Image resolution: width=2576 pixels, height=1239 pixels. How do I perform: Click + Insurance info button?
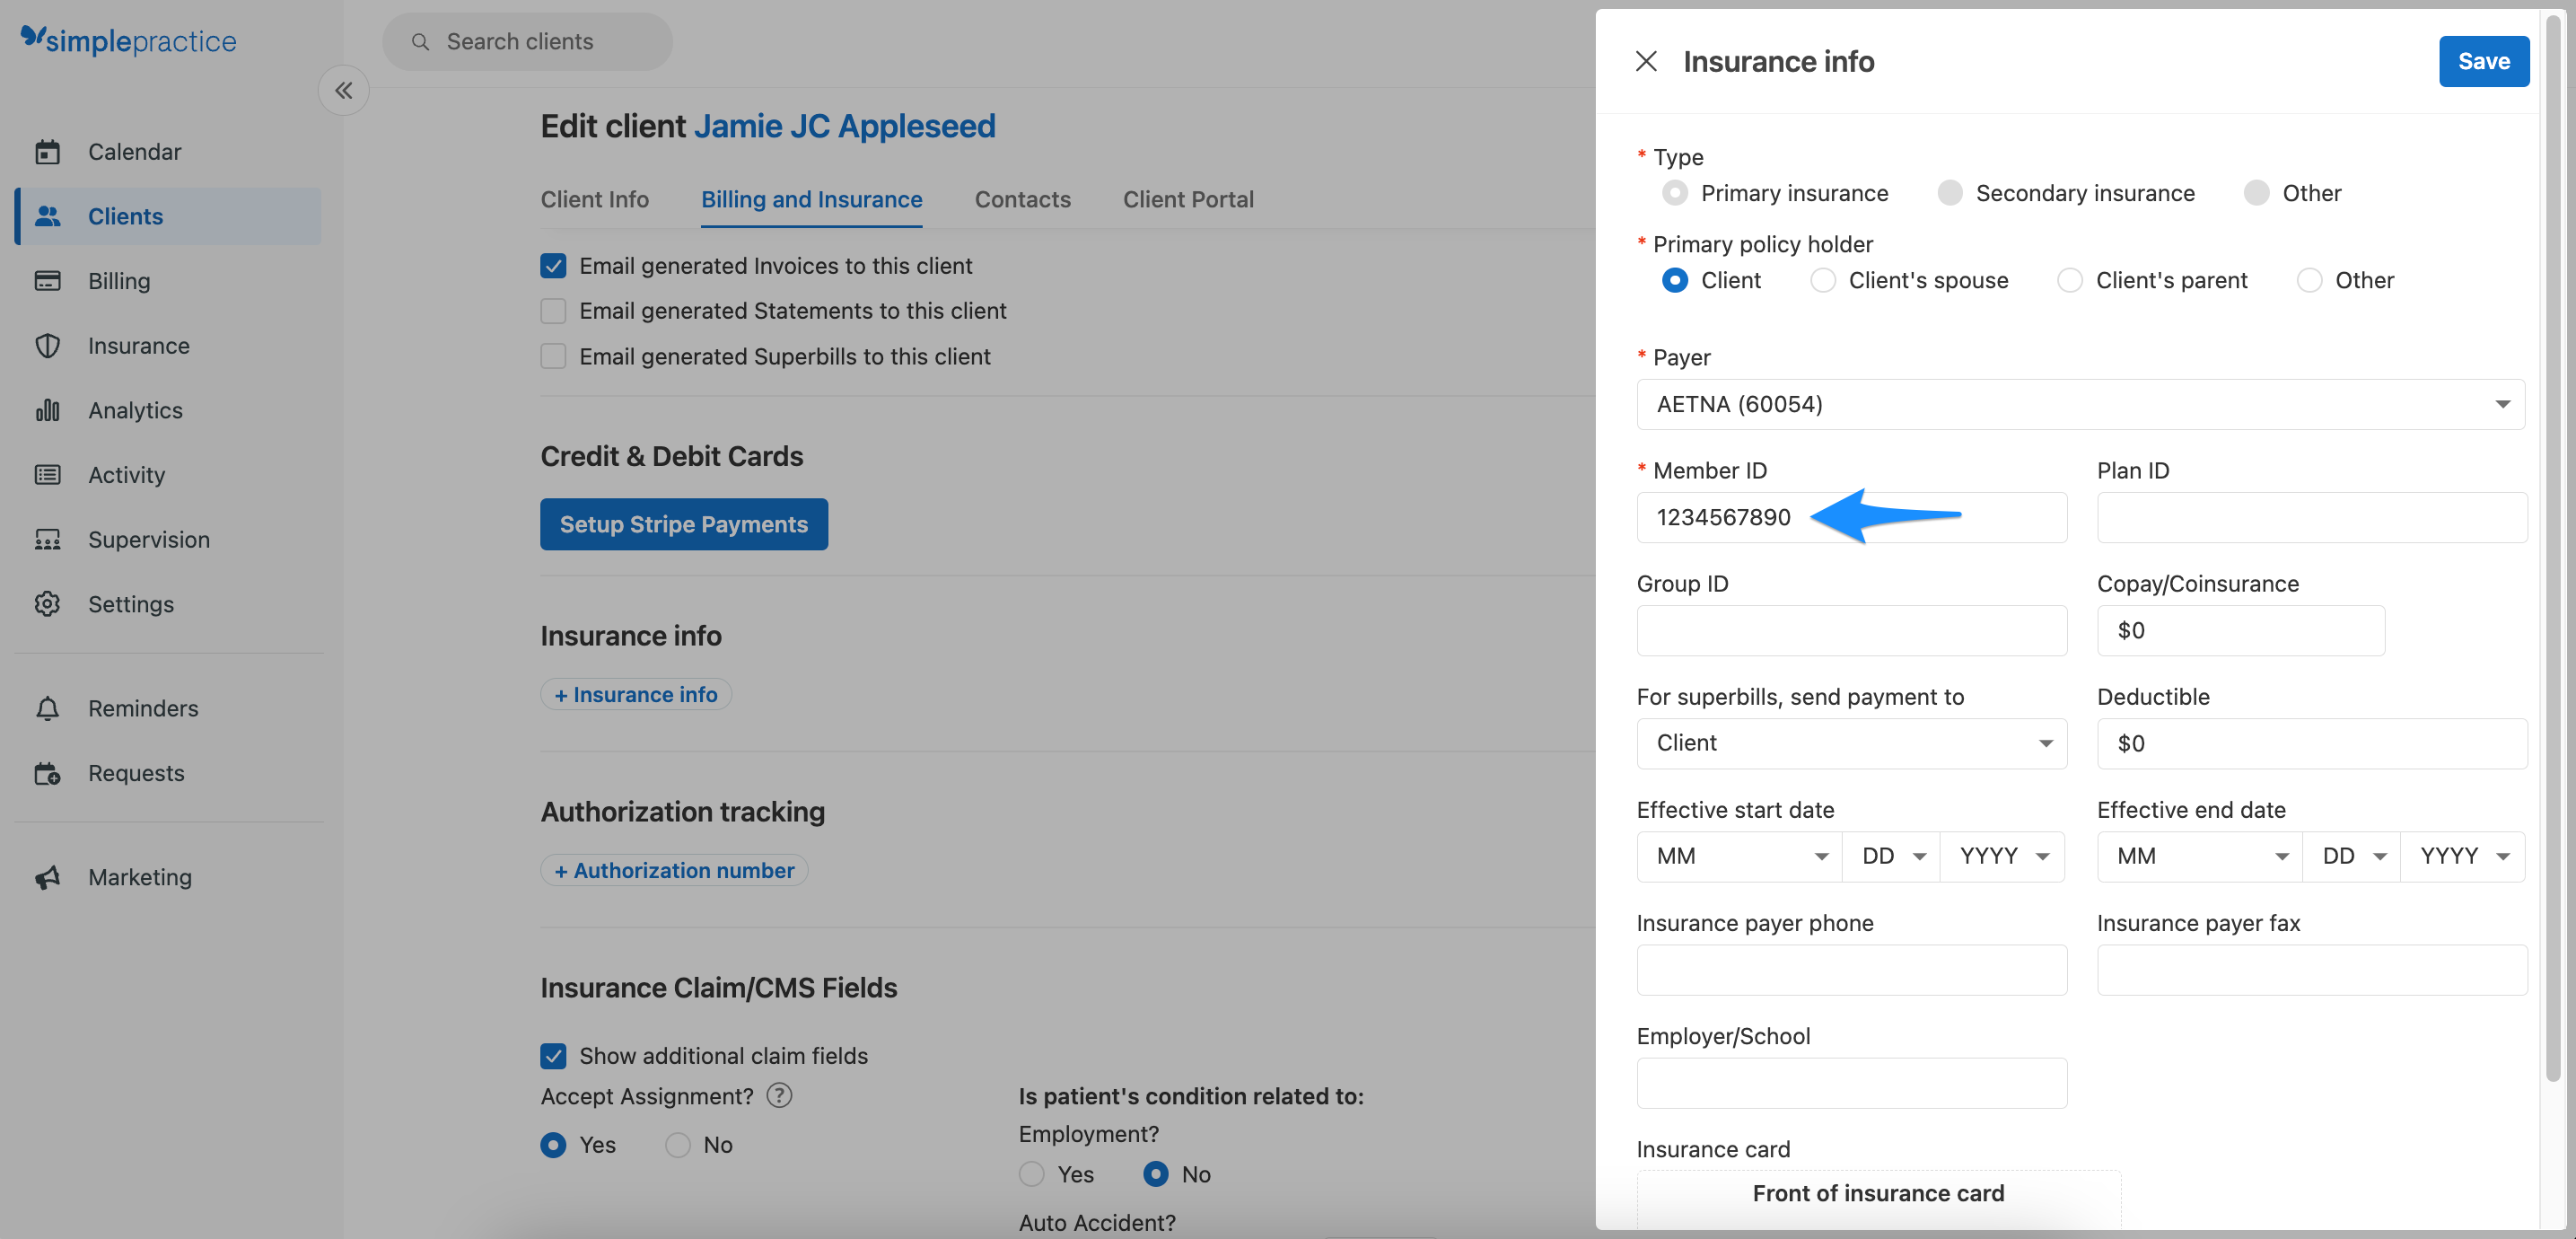(636, 694)
